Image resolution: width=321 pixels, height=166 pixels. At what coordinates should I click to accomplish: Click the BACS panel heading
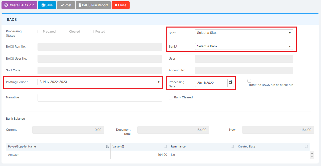point(12,20)
